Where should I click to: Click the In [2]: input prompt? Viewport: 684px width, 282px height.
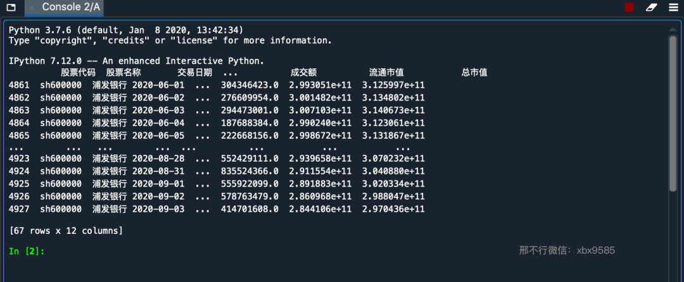pos(27,251)
